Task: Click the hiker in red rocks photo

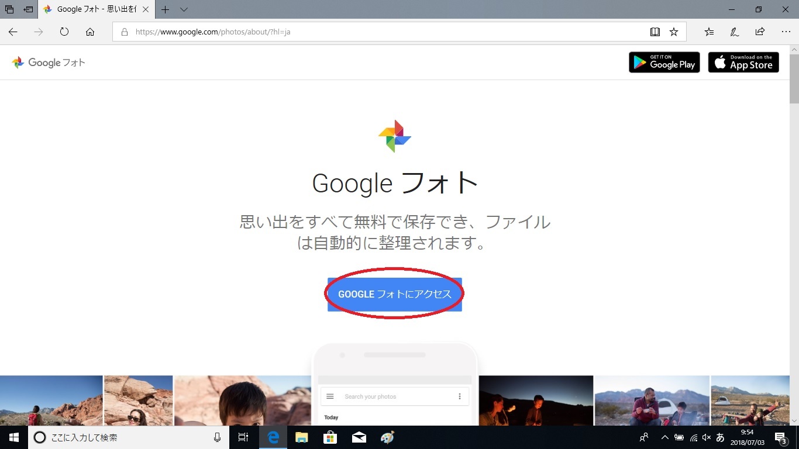Action: tap(51, 400)
